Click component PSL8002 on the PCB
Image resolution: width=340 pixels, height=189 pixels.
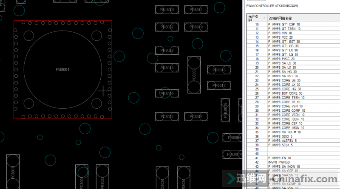(167, 9)
